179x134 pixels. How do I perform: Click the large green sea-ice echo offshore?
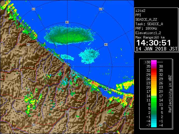69,35
